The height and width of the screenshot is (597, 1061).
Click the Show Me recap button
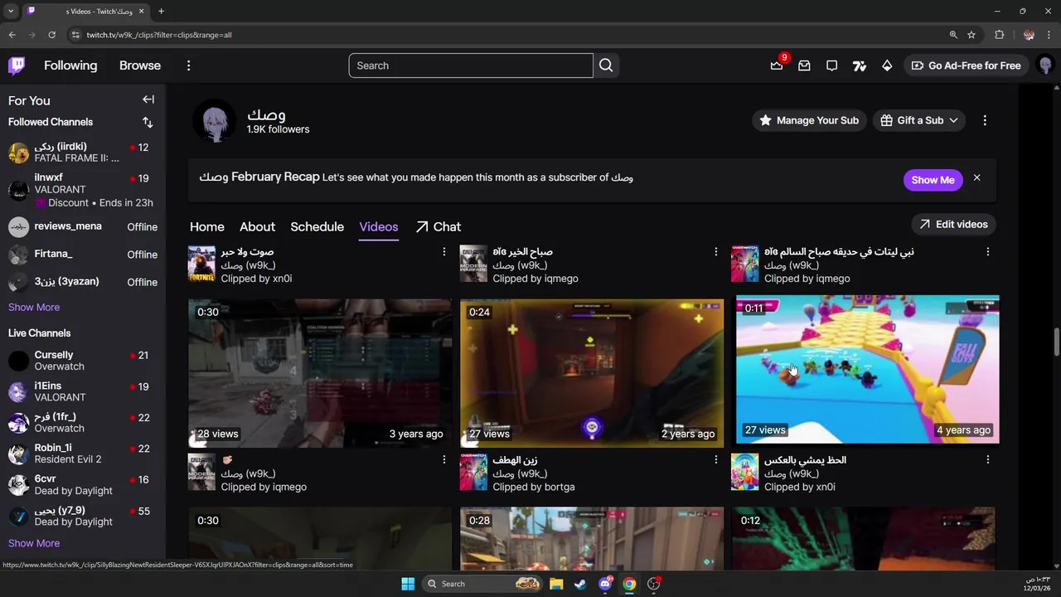point(933,180)
